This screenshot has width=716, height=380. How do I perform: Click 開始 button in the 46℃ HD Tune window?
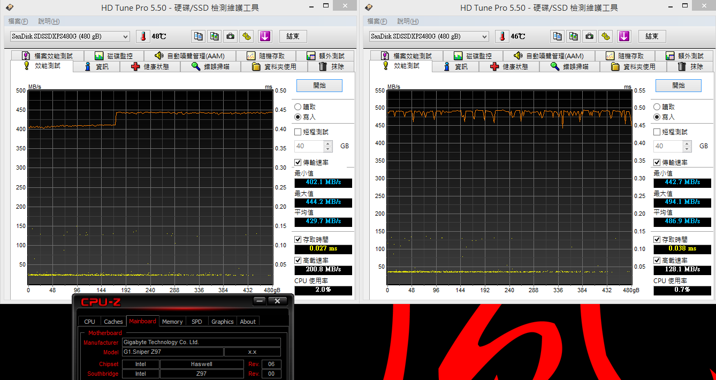[679, 86]
